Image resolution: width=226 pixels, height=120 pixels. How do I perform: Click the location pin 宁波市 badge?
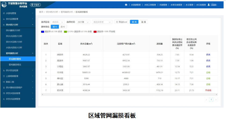click(35, 5)
